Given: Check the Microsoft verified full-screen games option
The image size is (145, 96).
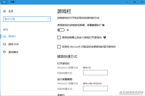Looking at the screenshot, I should 59,47.
